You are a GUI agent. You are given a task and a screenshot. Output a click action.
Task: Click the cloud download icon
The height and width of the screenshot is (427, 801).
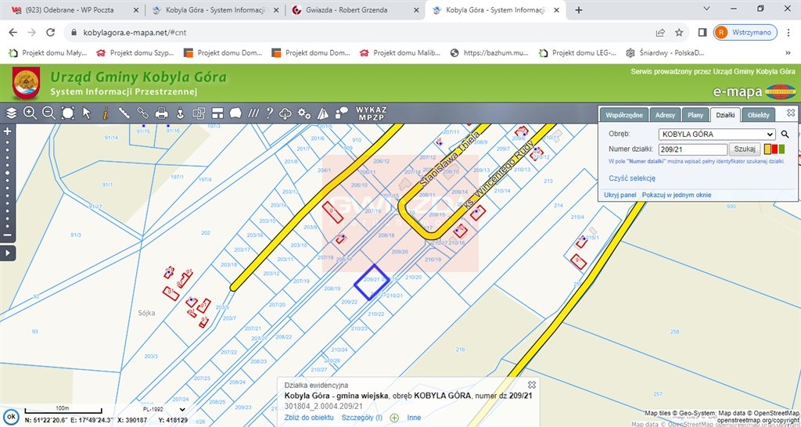click(x=286, y=113)
